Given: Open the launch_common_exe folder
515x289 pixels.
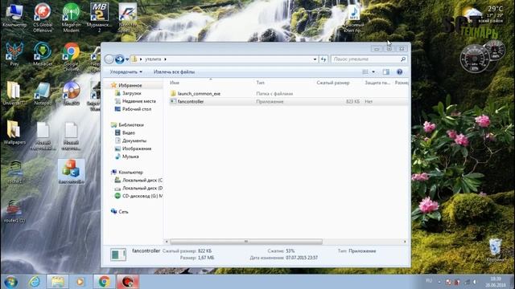Looking at the screenshot, I should (x=199, y=94).
